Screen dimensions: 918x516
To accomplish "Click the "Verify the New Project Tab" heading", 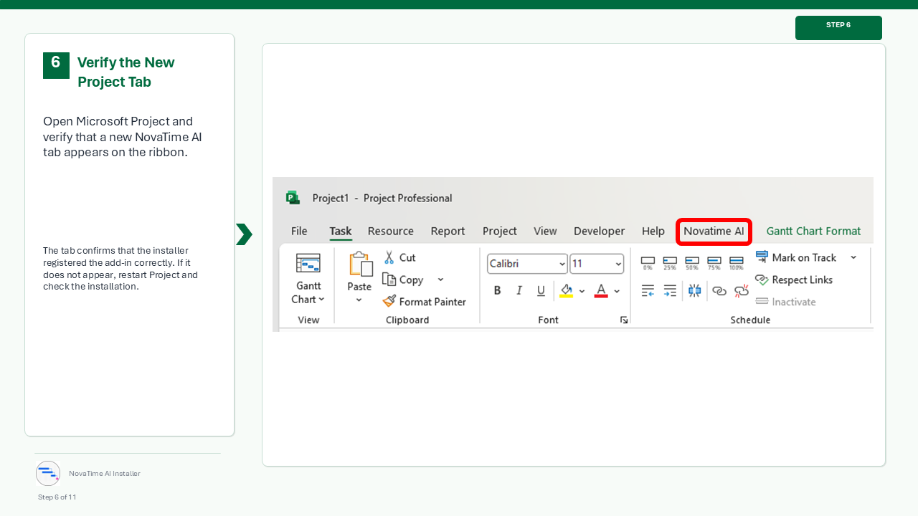I will pyautogui.click(x=126, y=72).
